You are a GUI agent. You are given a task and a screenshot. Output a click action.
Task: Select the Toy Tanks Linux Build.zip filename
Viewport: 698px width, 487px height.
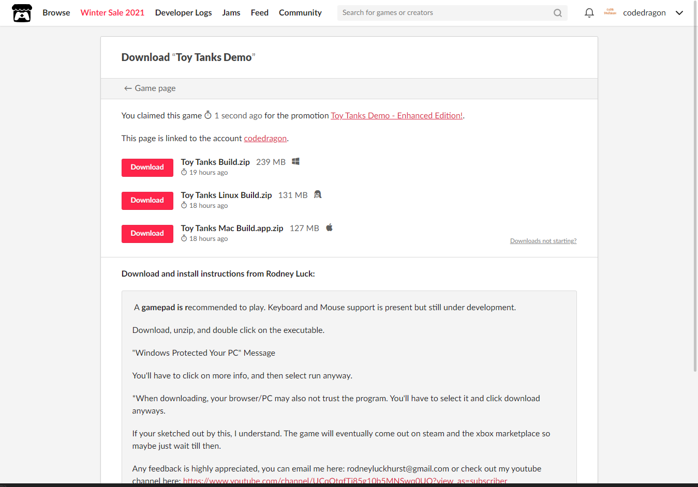(226, 195)
